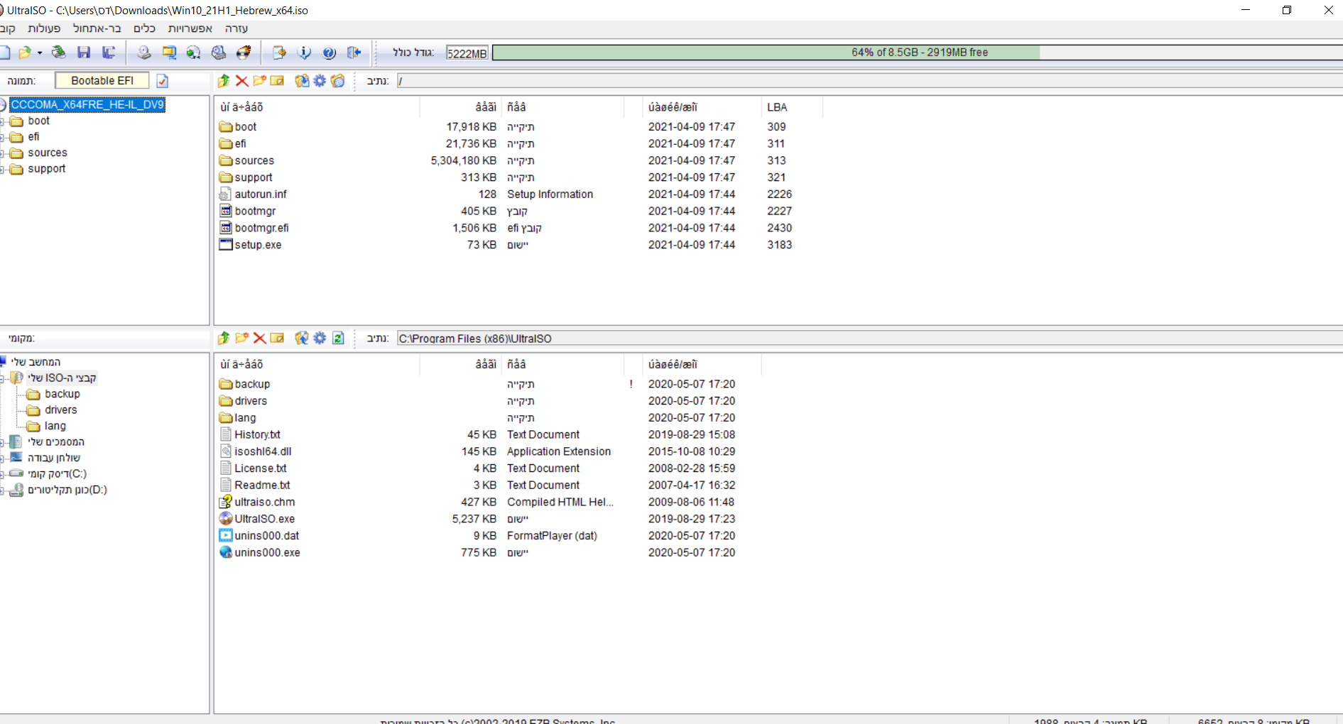This screenshot has width=1343, height=724.
Task: Click the red X delete icon in local pane toolbar
Action: point(259,338)
